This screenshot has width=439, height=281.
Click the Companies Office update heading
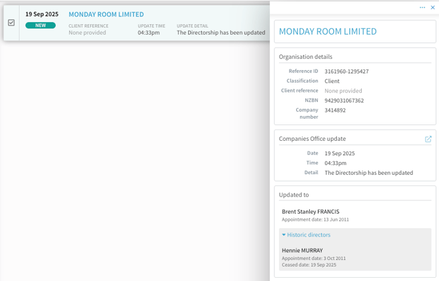[312, 139]
